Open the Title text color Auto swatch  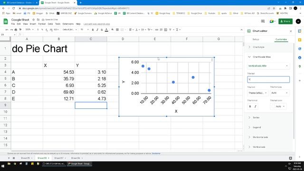(278, 106)
